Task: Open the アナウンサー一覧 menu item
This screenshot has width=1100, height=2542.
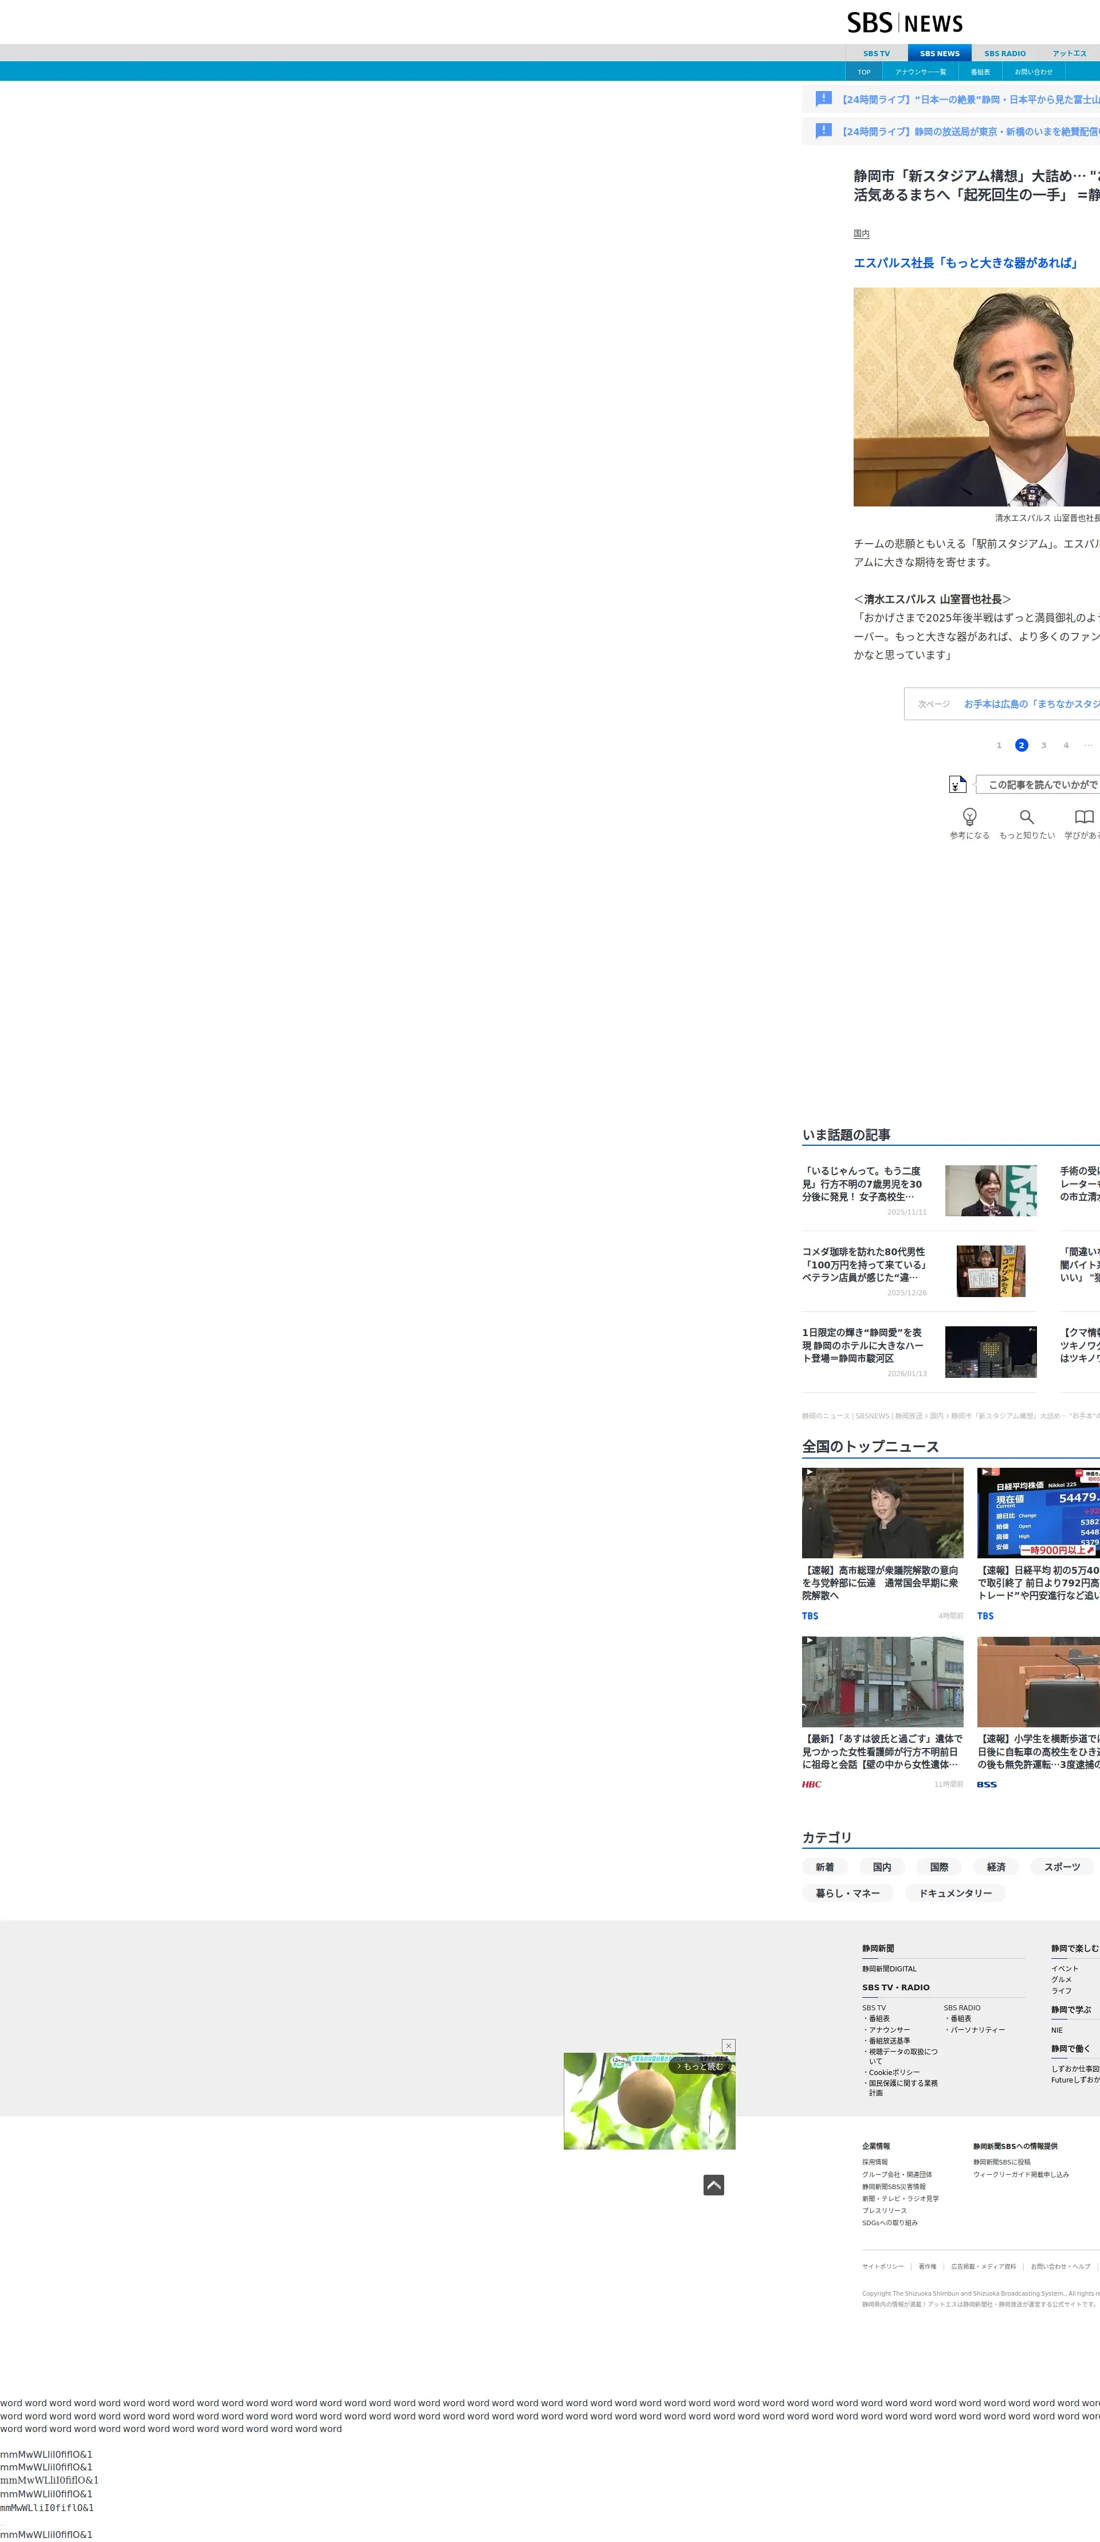Action: (921, 72)
